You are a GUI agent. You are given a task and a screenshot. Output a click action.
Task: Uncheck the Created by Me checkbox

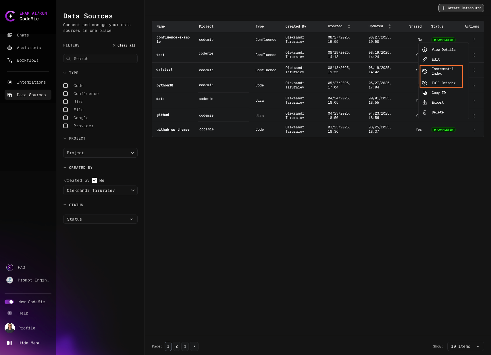(95, 180)
